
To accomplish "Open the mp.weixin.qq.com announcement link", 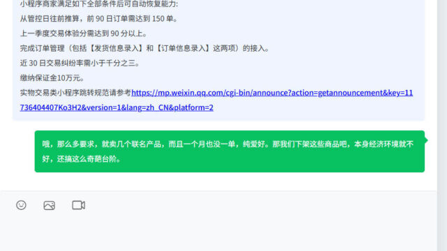I will point(217,100).
